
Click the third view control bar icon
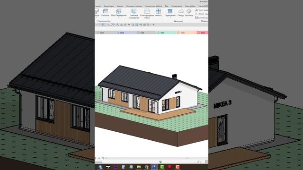103,158
